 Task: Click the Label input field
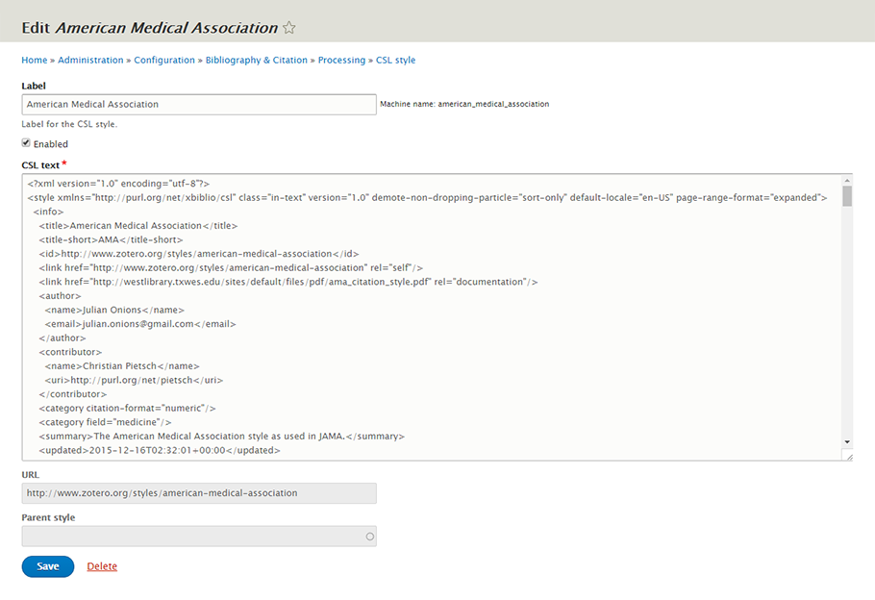tap(199, 105)
